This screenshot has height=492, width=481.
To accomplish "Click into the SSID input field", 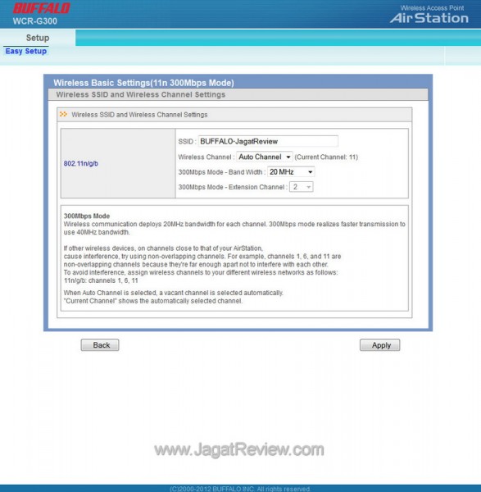I will (268, 141).
